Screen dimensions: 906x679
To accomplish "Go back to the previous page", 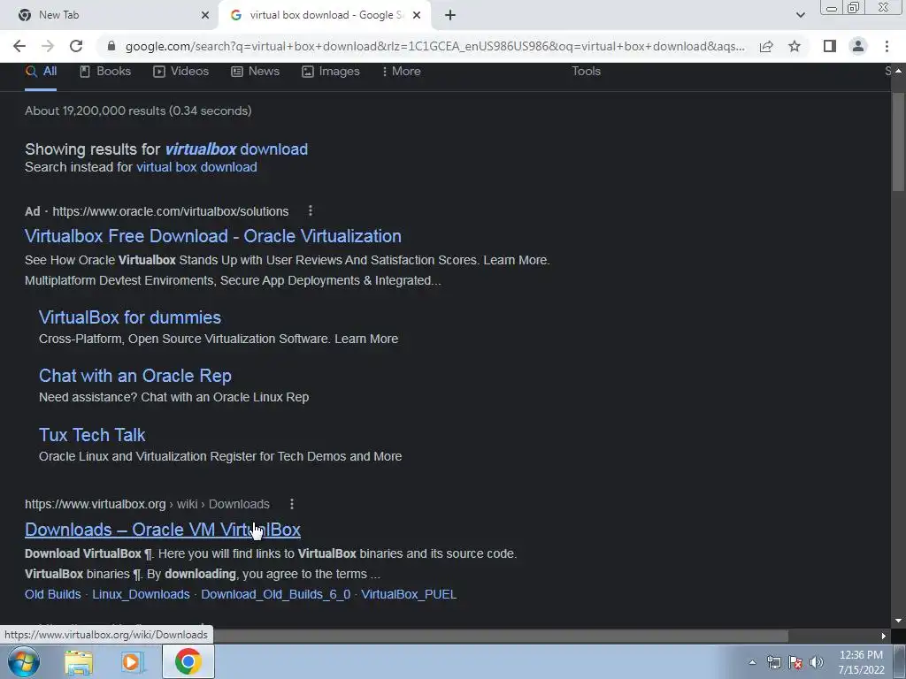I will tap(19, 46).
